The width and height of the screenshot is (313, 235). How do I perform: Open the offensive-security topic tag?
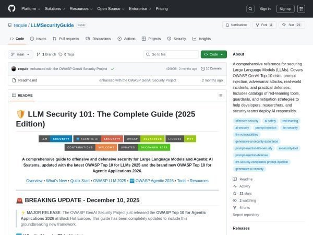[x=247, y=121]
